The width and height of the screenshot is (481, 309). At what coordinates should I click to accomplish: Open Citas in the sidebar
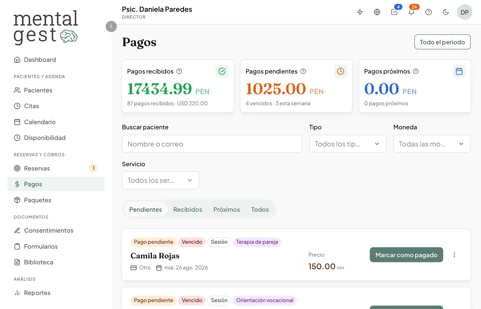(x=56, y=106)
